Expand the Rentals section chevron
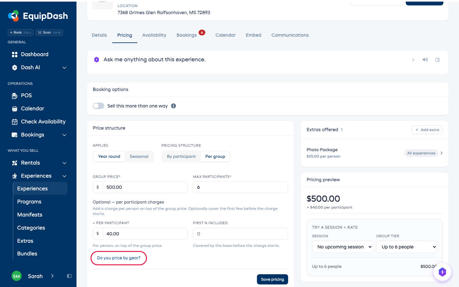The width and height of the screenshot is (459, 287). coord(64,163)
